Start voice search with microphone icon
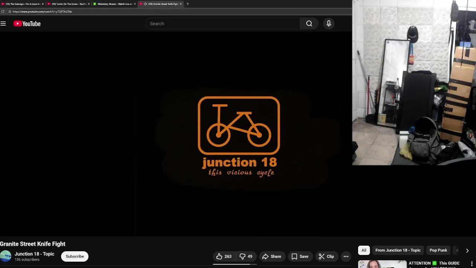 [329, 23]
